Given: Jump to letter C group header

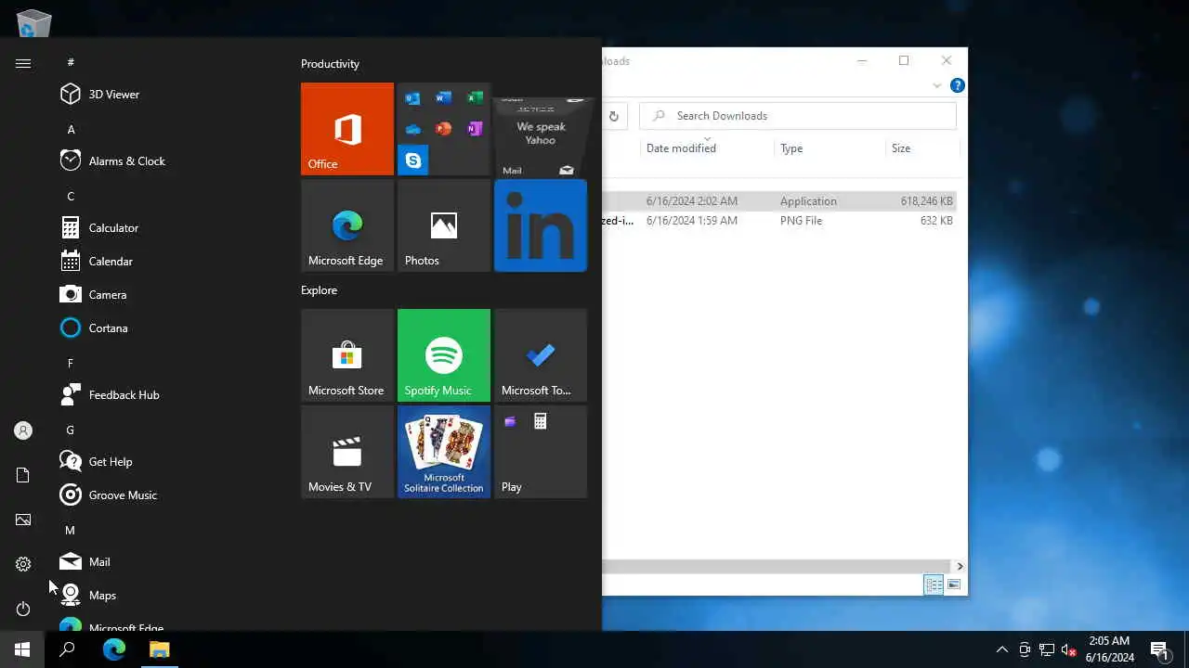Looking at the screenshot, I should coord(71,196).
